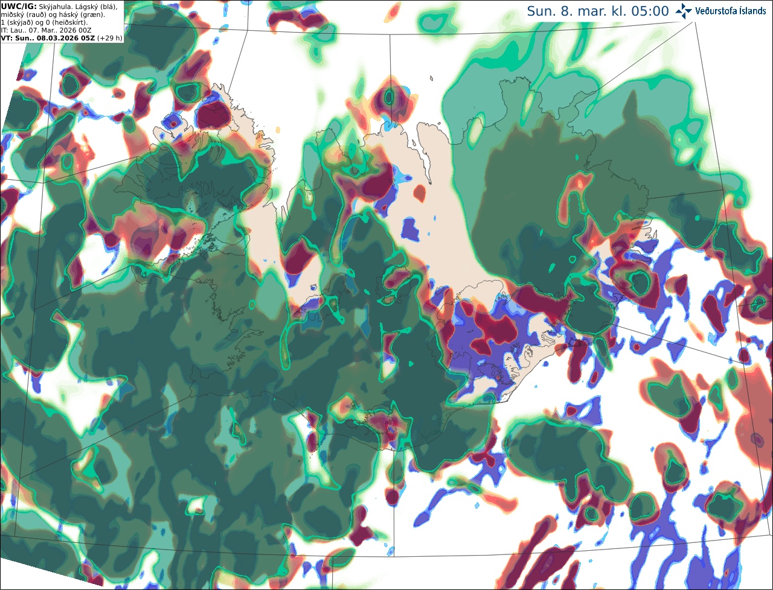Click the 'Veðurstofa Íslands' name text
This screenshot has width=773, height=590.
(x=731, y=11)
